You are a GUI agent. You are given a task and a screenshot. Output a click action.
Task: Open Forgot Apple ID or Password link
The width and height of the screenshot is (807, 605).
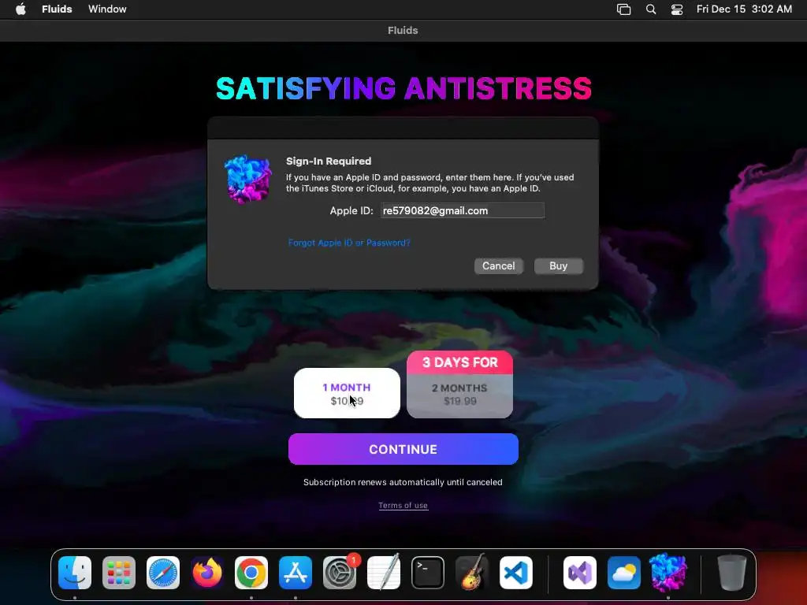(349, 243)
